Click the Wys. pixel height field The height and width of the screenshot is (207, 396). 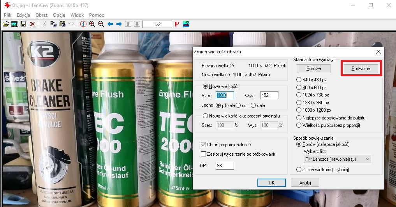coord(269,95)
